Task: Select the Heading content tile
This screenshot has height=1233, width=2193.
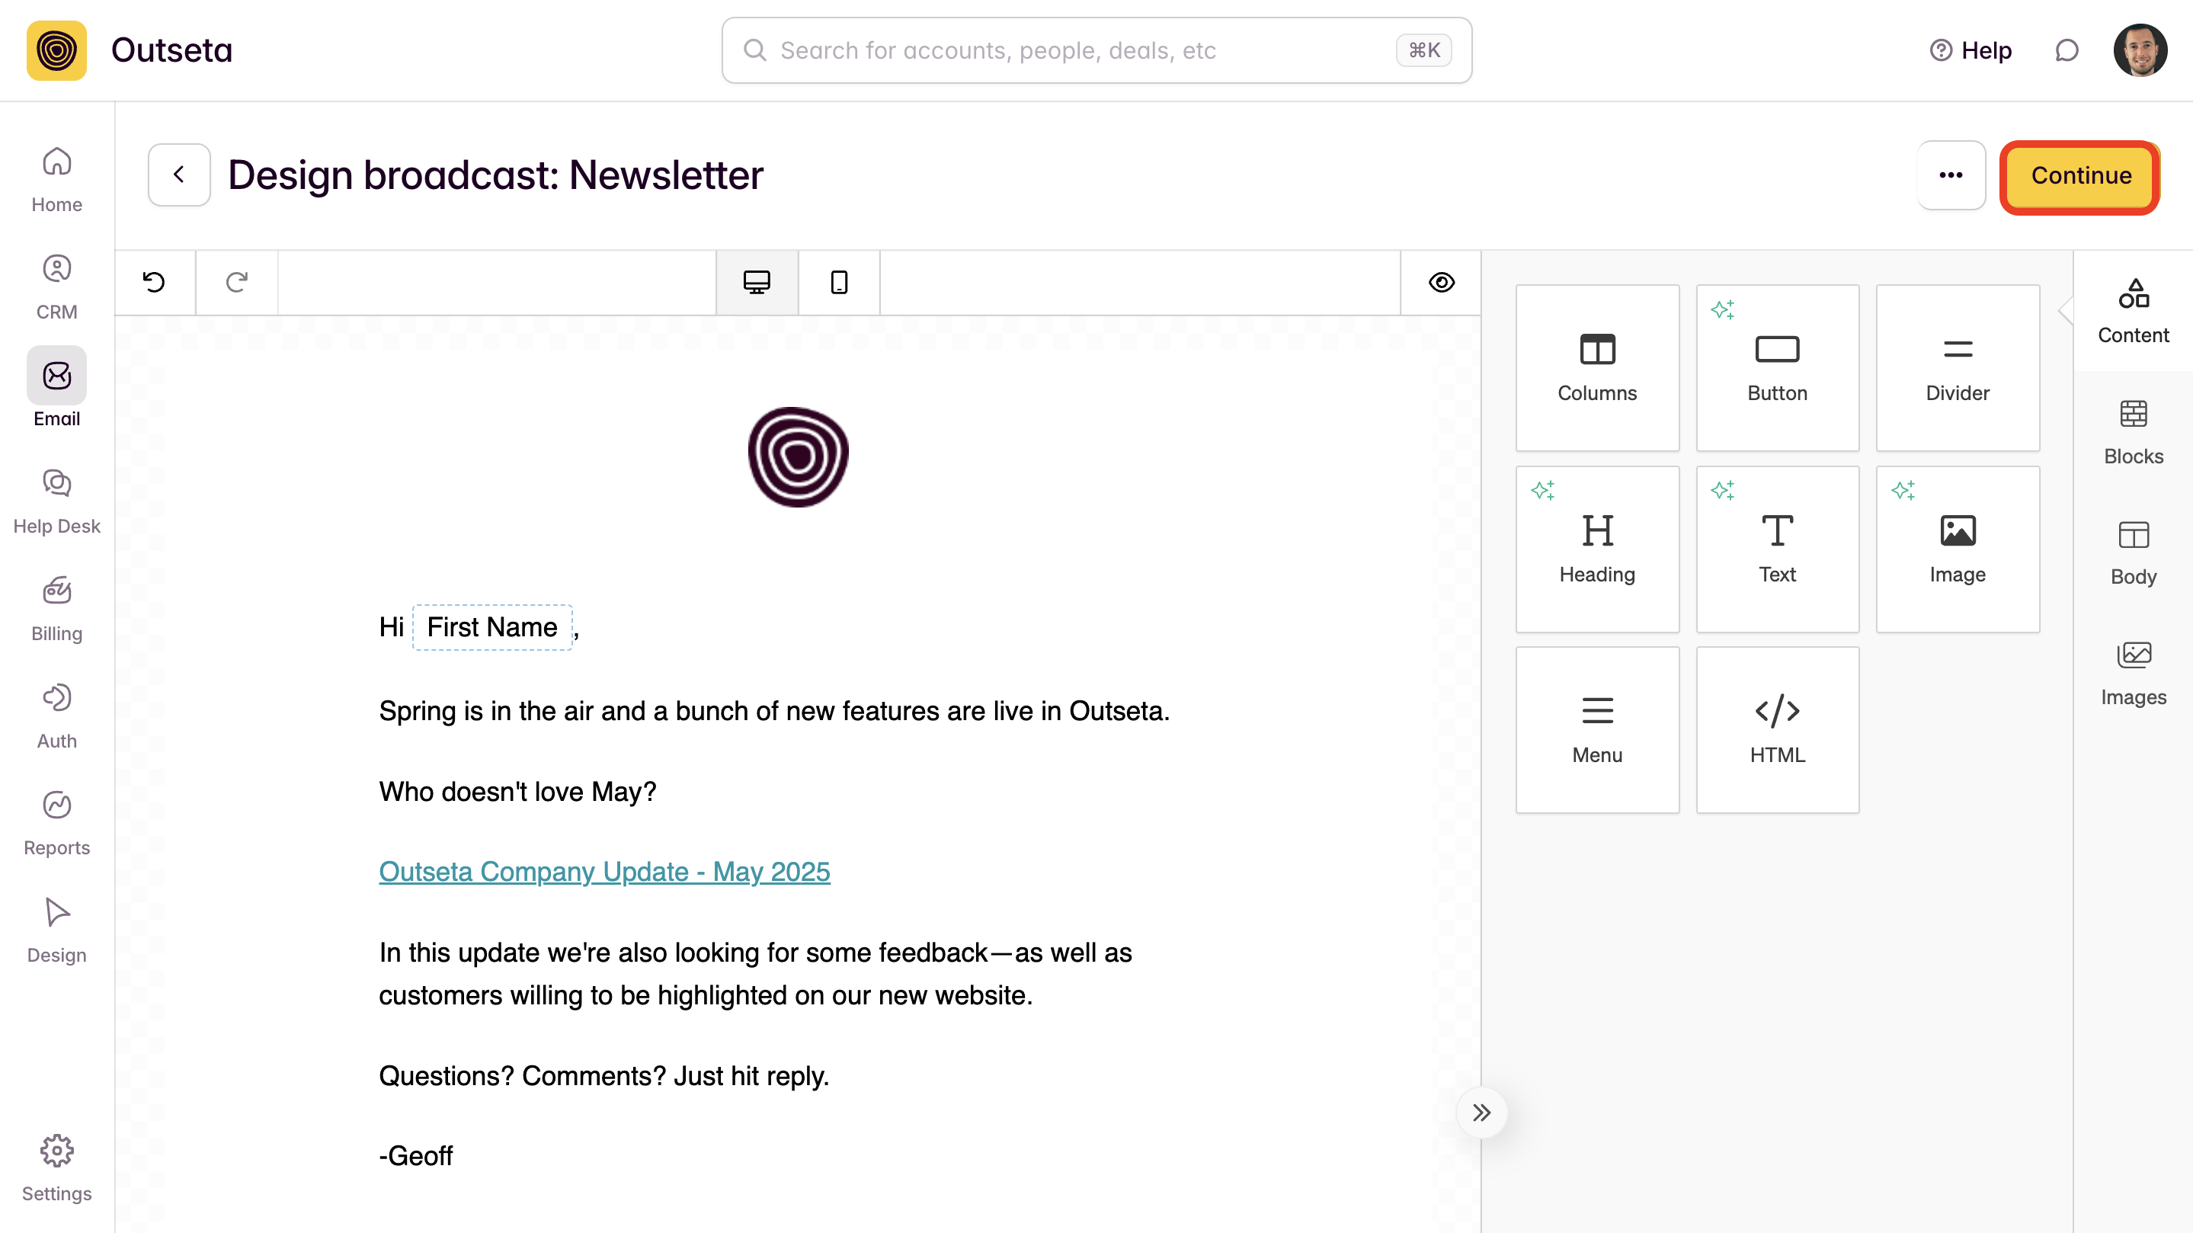Action: tap(1596, 549)
